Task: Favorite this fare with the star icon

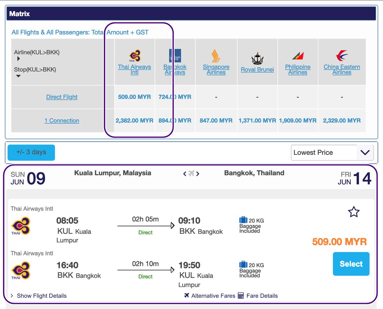Action: tap(354, 212)
